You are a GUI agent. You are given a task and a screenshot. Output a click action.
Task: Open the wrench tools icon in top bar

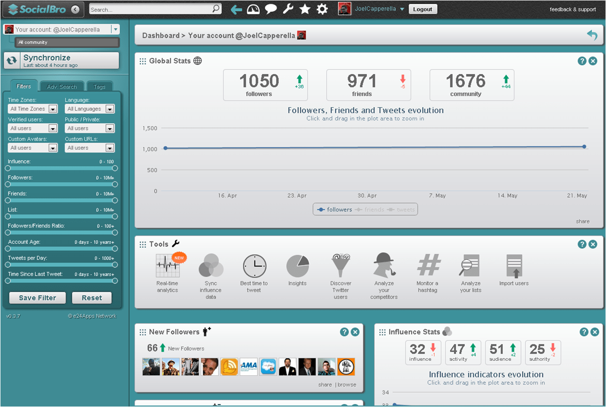coord(288,9)
